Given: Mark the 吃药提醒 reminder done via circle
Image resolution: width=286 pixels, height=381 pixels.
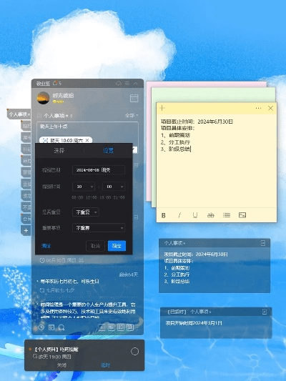Looking at the screenshot, I should 134,352.
